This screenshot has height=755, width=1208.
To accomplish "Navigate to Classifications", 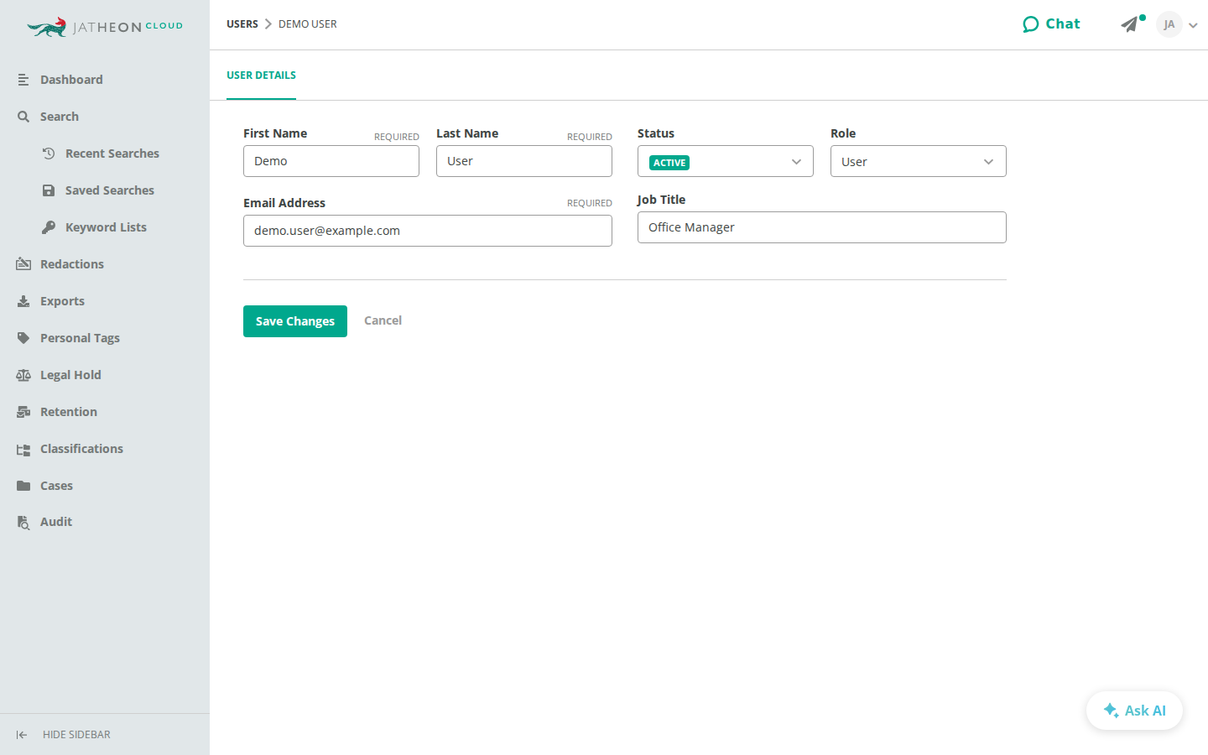I will (x=81, y=449).
